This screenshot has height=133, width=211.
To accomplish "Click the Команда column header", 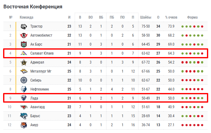I will tap(26, 17).
